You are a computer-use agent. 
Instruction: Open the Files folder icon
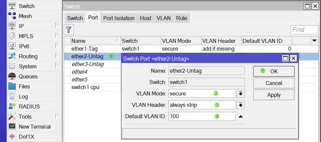(12, 86)
